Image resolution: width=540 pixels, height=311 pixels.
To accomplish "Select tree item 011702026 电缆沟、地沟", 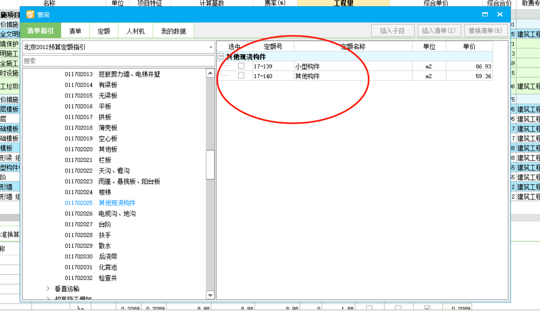I will [100, 213].
